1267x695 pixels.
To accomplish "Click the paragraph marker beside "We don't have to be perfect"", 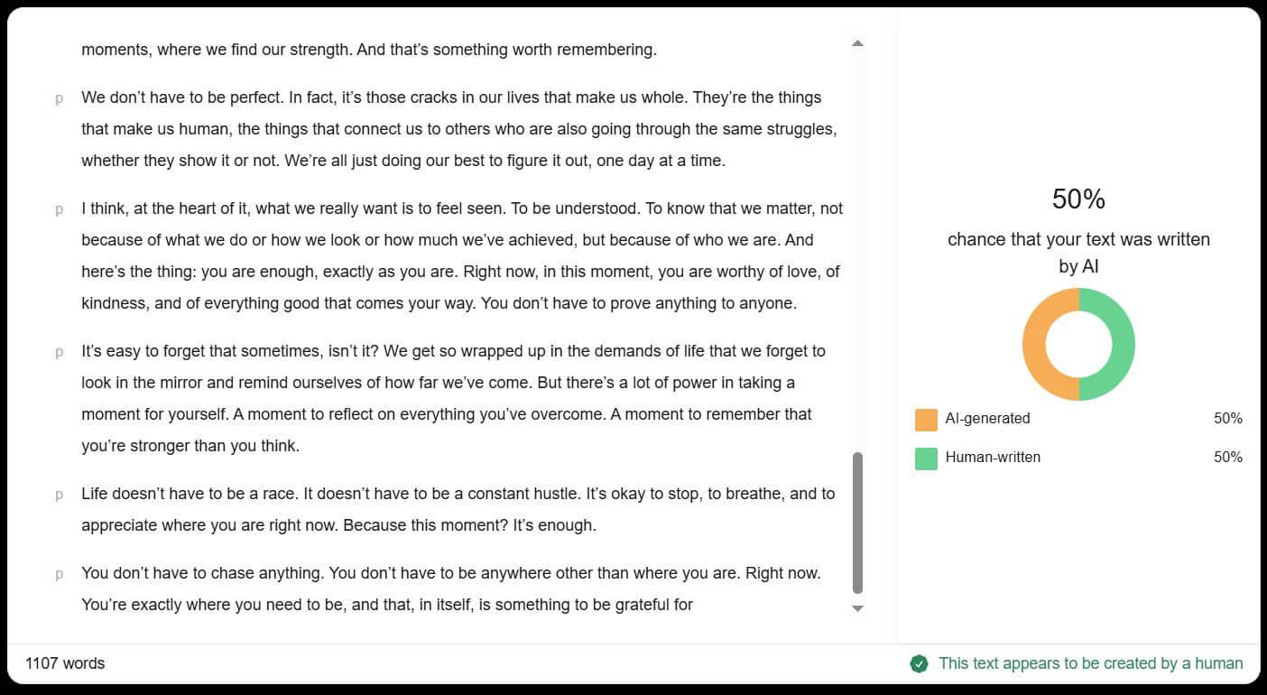I will (x=60, y=98).
